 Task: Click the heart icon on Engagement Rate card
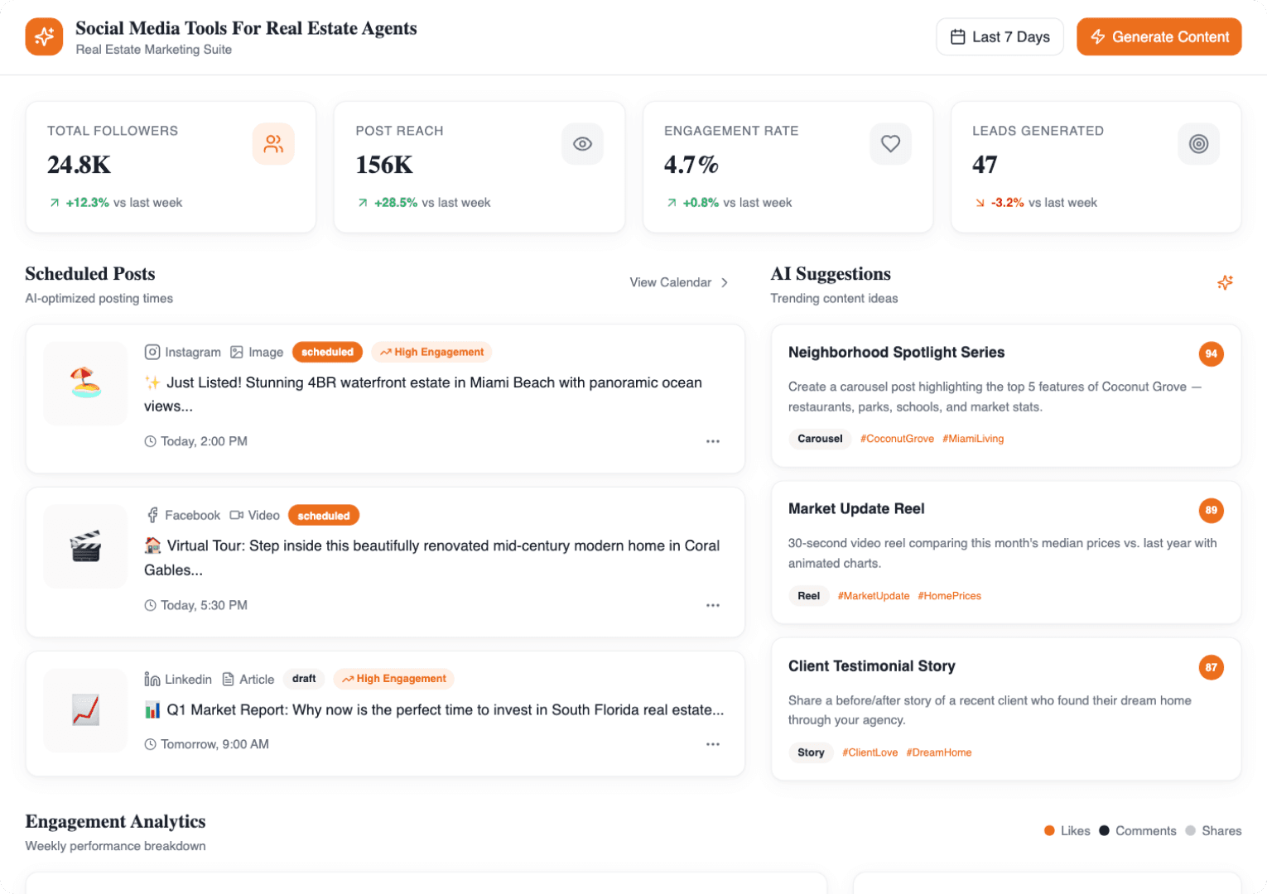pyautogui.click(x=890, y=143)
